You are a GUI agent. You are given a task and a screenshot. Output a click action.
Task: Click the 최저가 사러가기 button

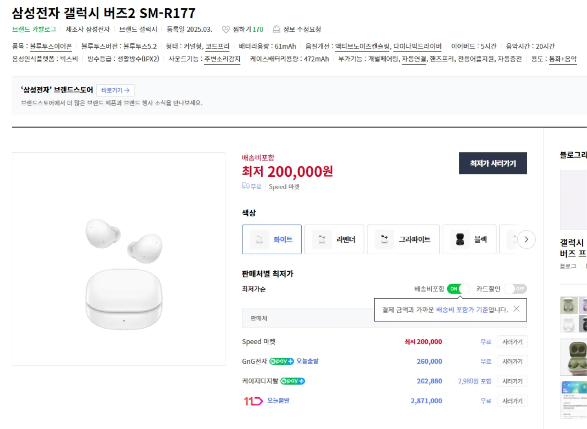point(493,163)
